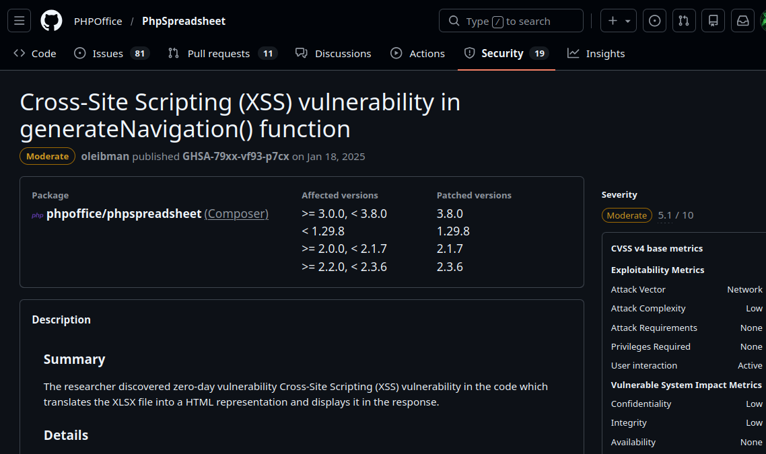Open the repositories icon in header
The width and height of the screenshot is (766, 454).
pyautogui.click(x=713, y=21)
